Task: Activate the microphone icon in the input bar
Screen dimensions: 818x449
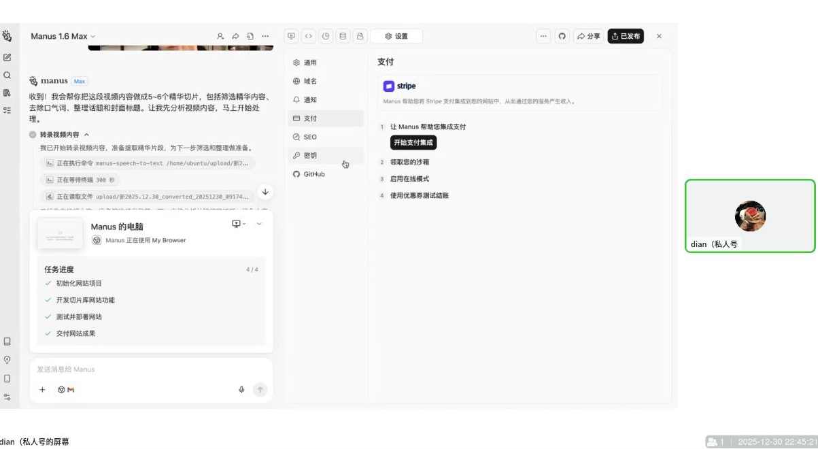Action: click(241, 389)
